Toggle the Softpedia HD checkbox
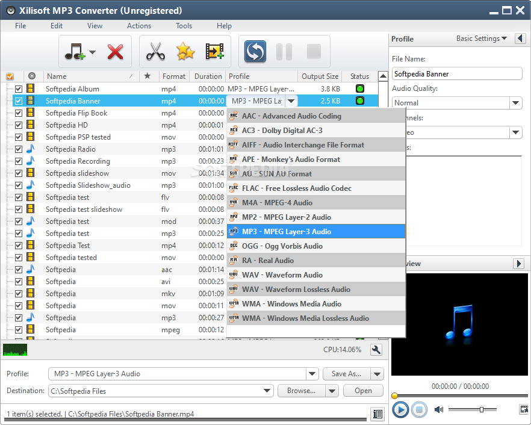The width and height of the screenshot is (531, 425). coord(19,125)
